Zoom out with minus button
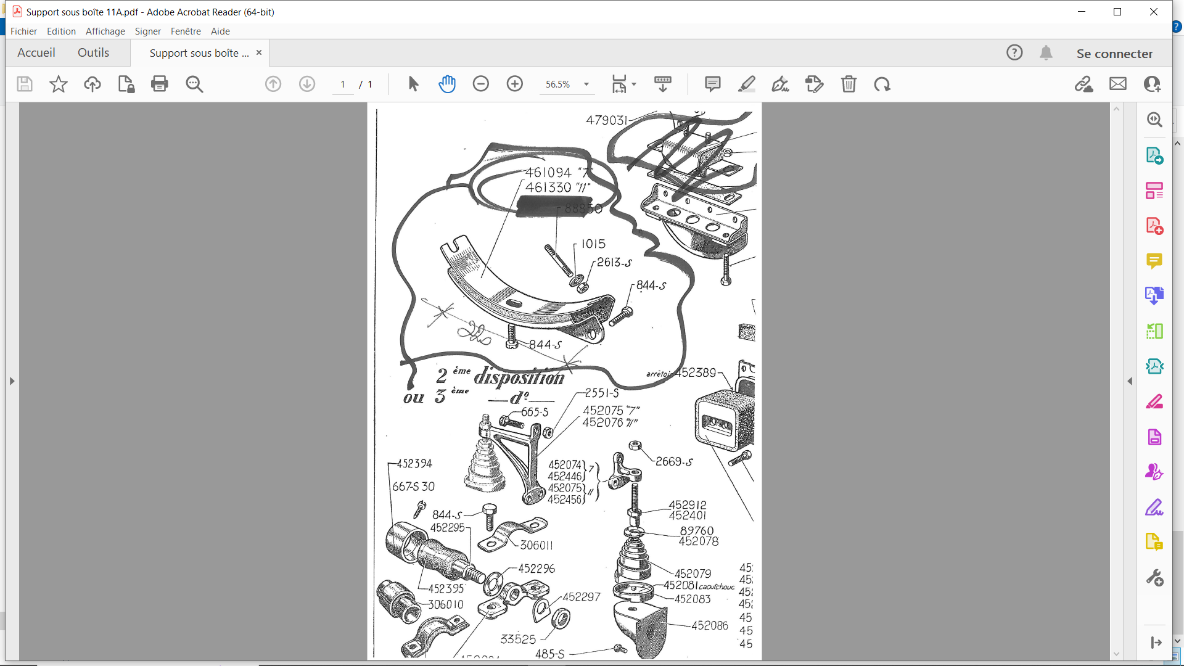The height and width of the screenshot is (666, 1184). pos(481,84)
